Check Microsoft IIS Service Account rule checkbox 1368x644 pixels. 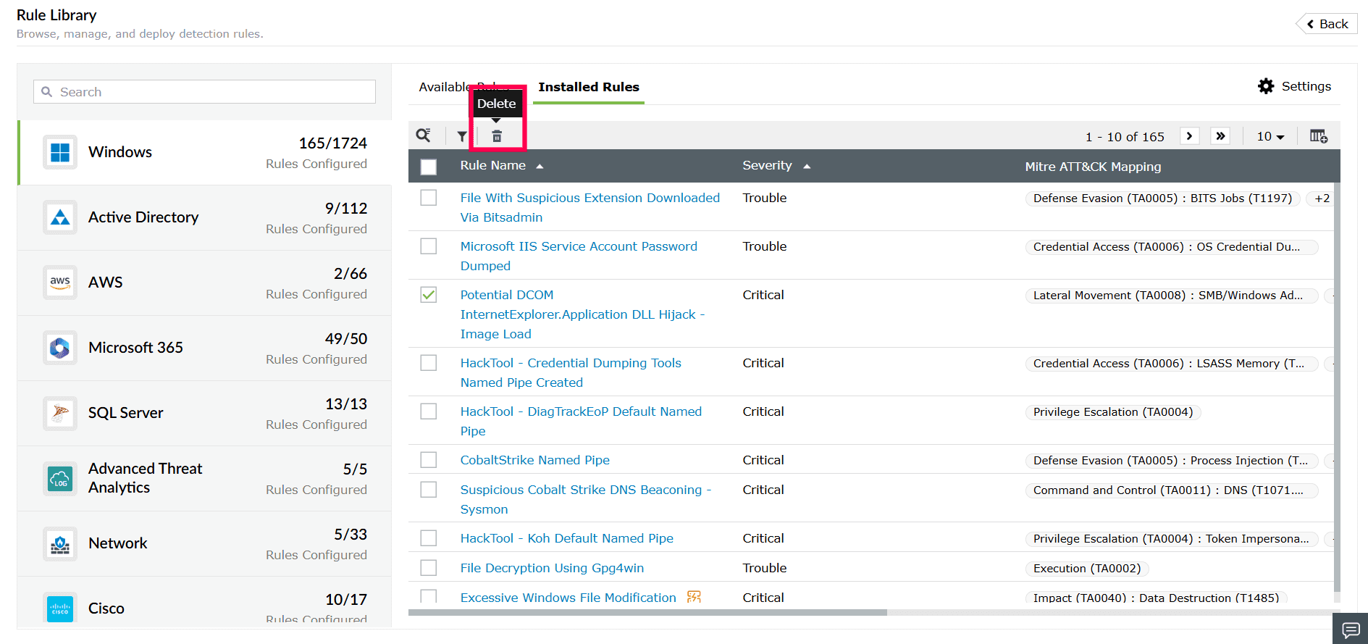tap(429, 246)
